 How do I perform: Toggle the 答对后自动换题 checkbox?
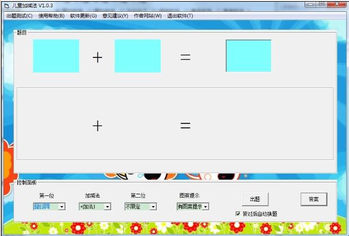coord(238,214)
